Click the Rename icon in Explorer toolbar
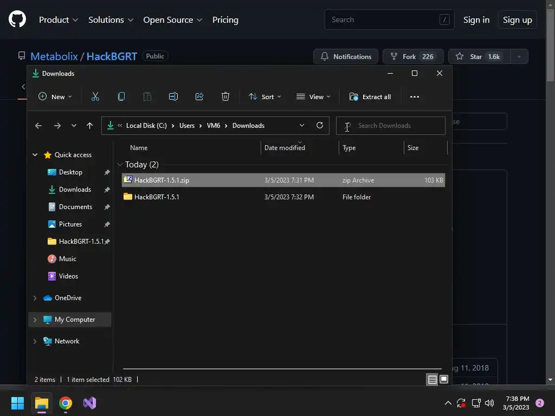The image size is (555, 416). point(173,96)
